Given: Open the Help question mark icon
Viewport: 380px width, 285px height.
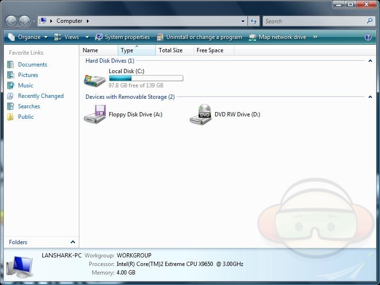Looking at the screenshot, I should click(x=368, y=37).
